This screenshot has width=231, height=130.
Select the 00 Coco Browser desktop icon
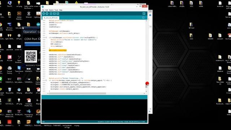click(x=10, y=26)
